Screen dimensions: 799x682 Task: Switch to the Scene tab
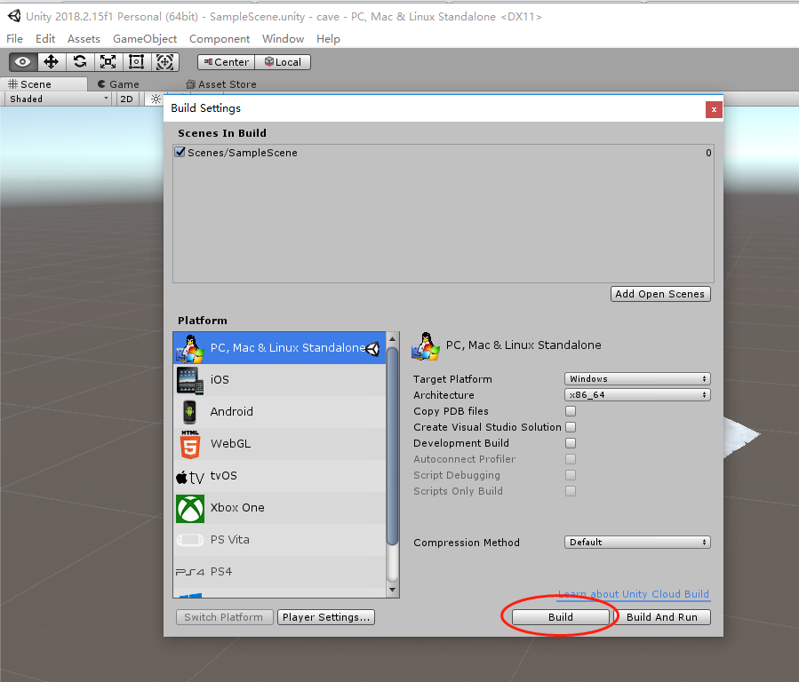click(x=44, y=84)
